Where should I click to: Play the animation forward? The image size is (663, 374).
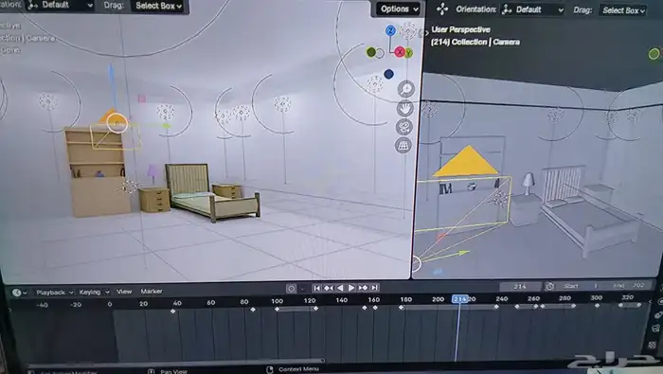click(351, 288)
